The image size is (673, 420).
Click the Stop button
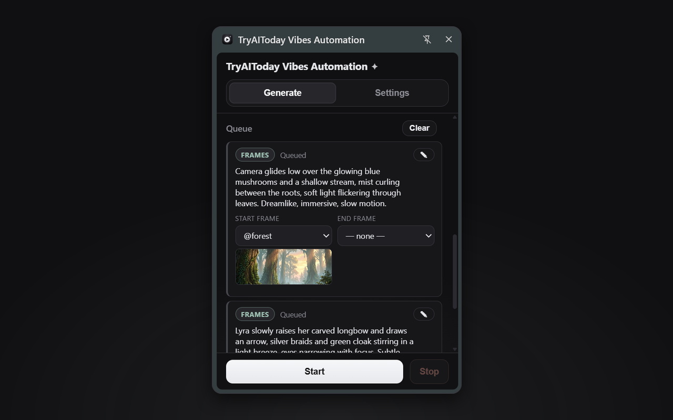[429, 371]
